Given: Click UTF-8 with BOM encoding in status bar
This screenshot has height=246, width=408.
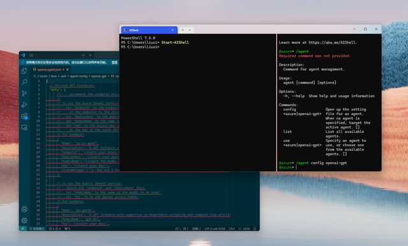Looking at the screenshot, I should pos(215,229).
